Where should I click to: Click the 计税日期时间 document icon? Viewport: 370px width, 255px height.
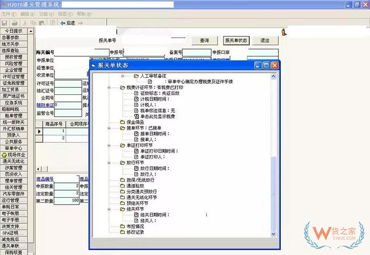tap(136, 99)
